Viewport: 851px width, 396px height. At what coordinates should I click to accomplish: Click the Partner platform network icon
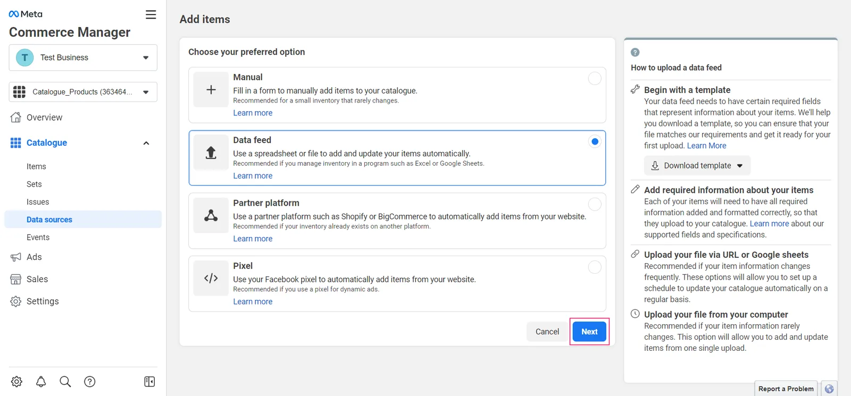point(211,215)
